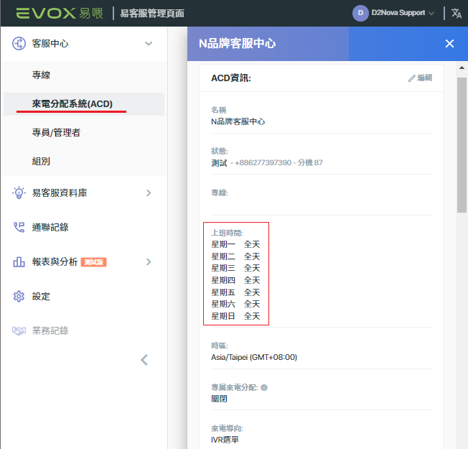Click the info icon beside 專屬來電分配
Viewport: 468px width, 449px height.
(x=264, y=387)
